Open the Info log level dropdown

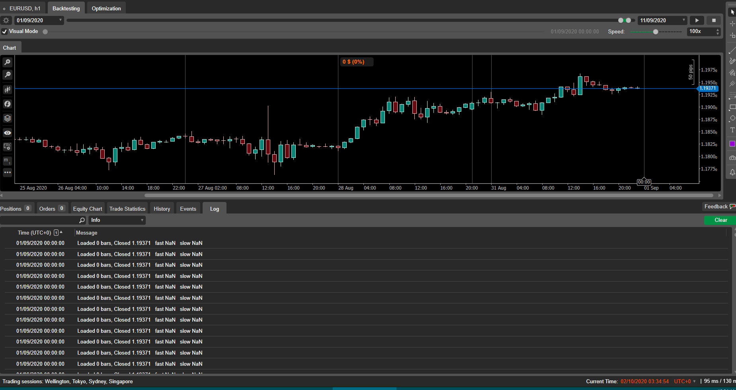tap(117, 220)
